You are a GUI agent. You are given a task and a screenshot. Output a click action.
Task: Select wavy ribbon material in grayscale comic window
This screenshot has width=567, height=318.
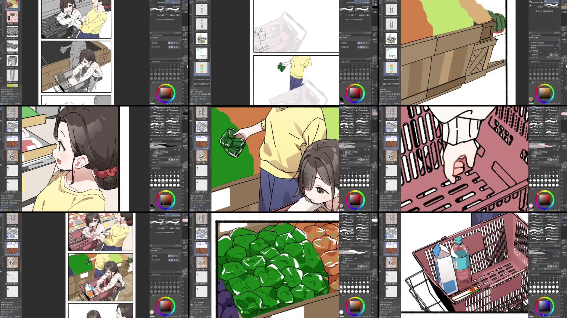12,46
